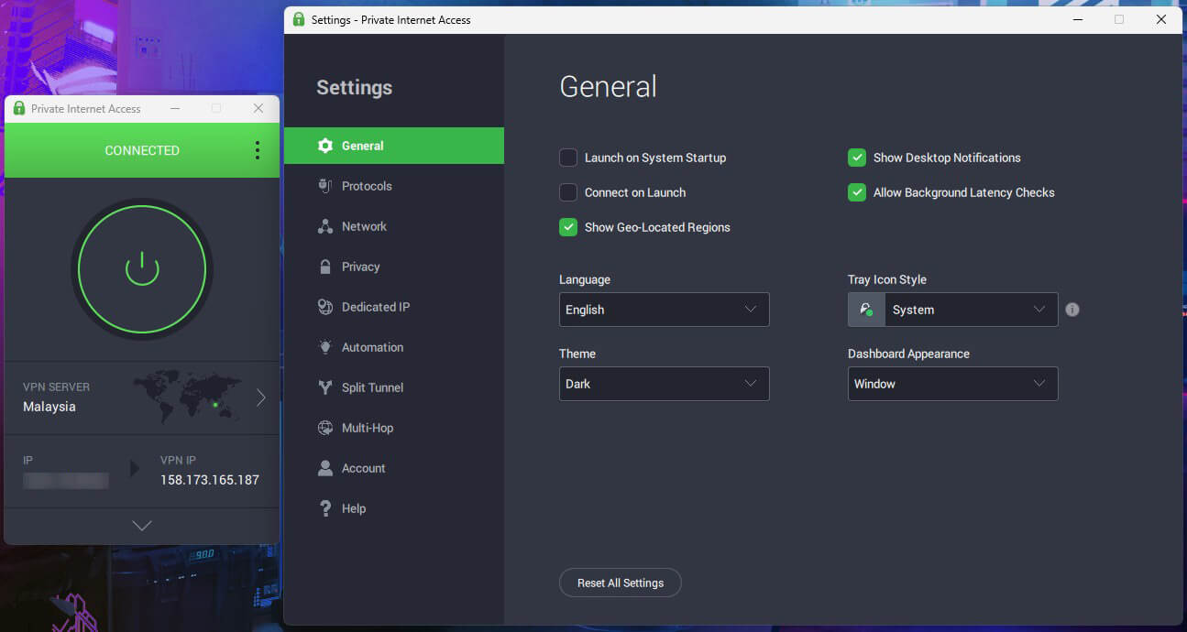Click the General heading text
The image size is (1187, 632).
(x=609, y=87)
